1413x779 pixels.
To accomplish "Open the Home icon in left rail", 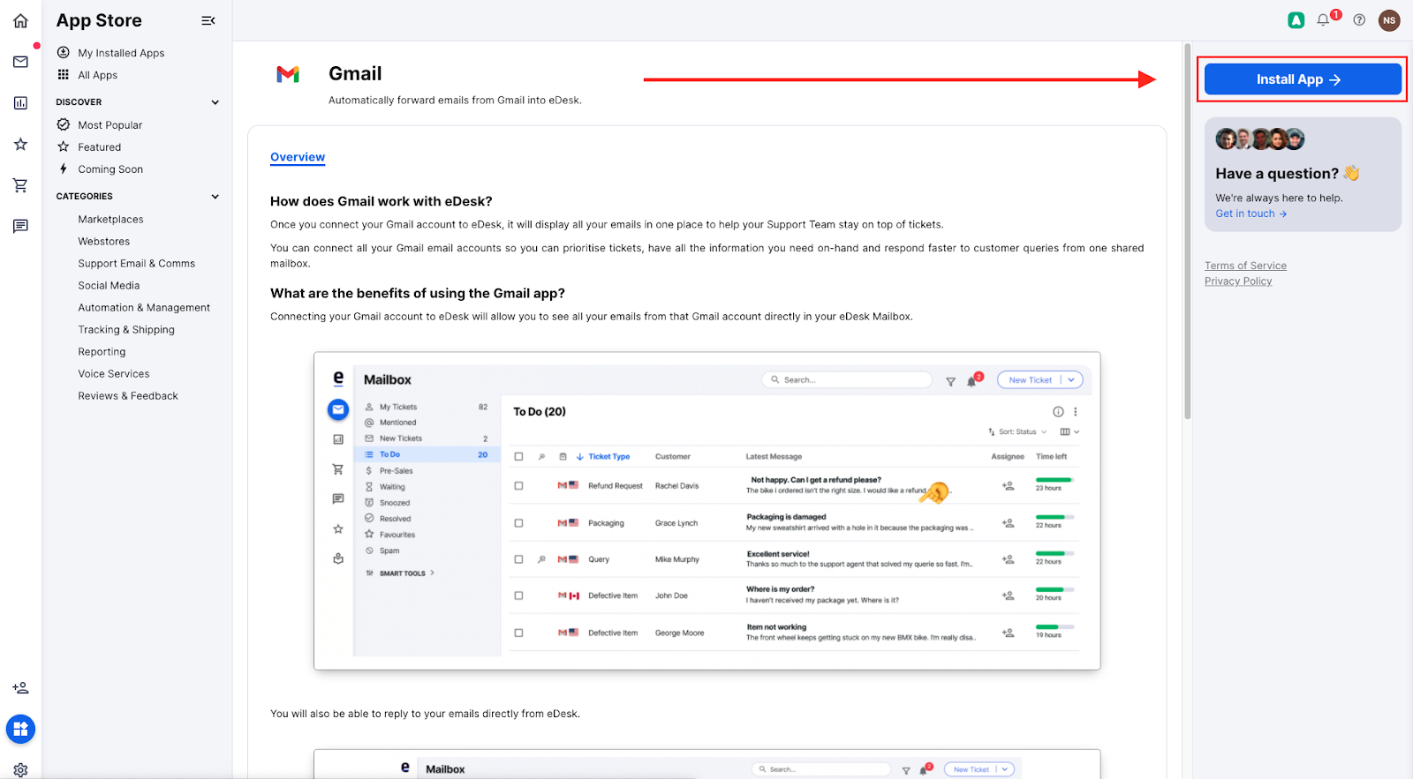I will 20,20.
